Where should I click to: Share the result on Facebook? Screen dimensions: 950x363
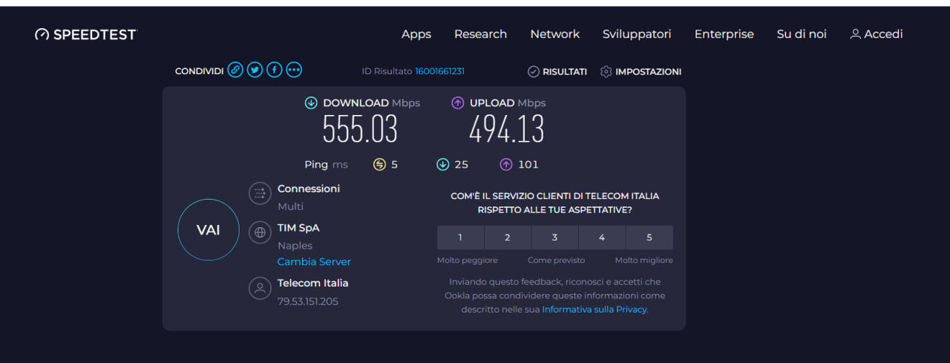pos(274,70)
